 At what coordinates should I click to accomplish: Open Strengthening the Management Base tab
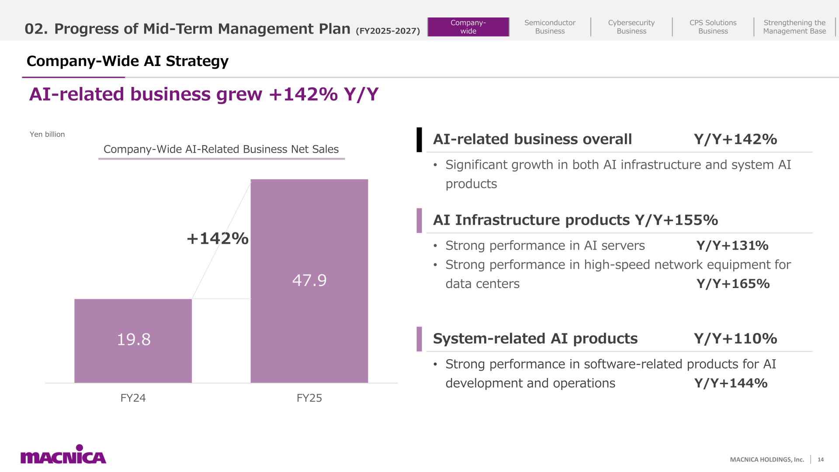click(794, 27)
